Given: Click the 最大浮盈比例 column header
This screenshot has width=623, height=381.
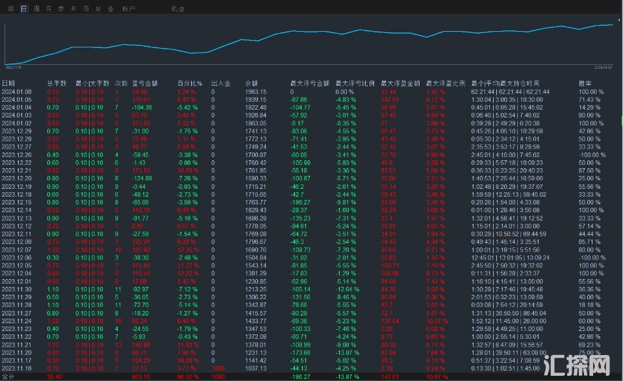Looking at the screenshot, I should pos(446,83).
